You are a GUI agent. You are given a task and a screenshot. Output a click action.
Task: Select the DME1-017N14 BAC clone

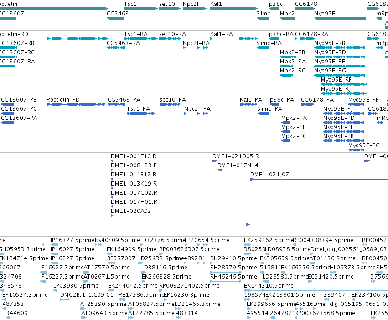[303, 170]
